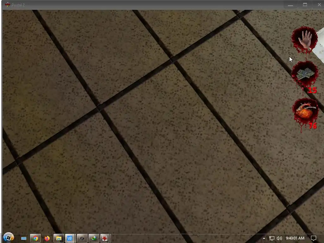Click the cash inventory HUD icon
This screenshot has height=243, width=324.
click(x=305, y=74)
